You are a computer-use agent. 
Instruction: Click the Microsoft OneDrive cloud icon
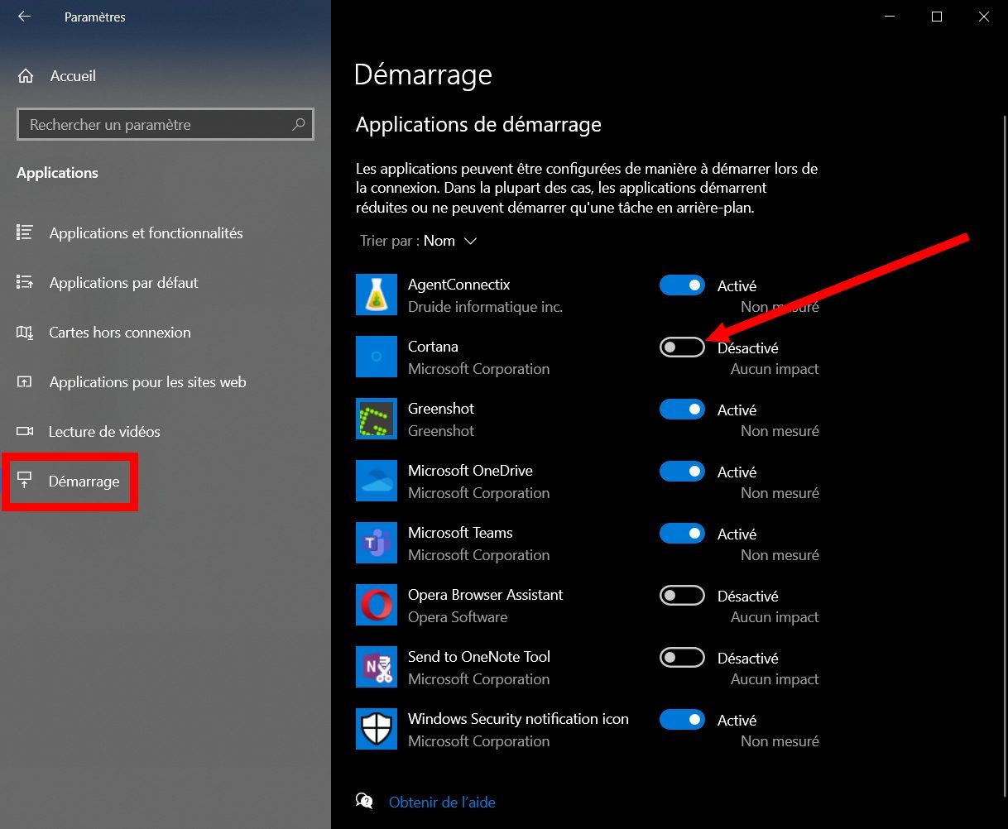tap(377, 481)
